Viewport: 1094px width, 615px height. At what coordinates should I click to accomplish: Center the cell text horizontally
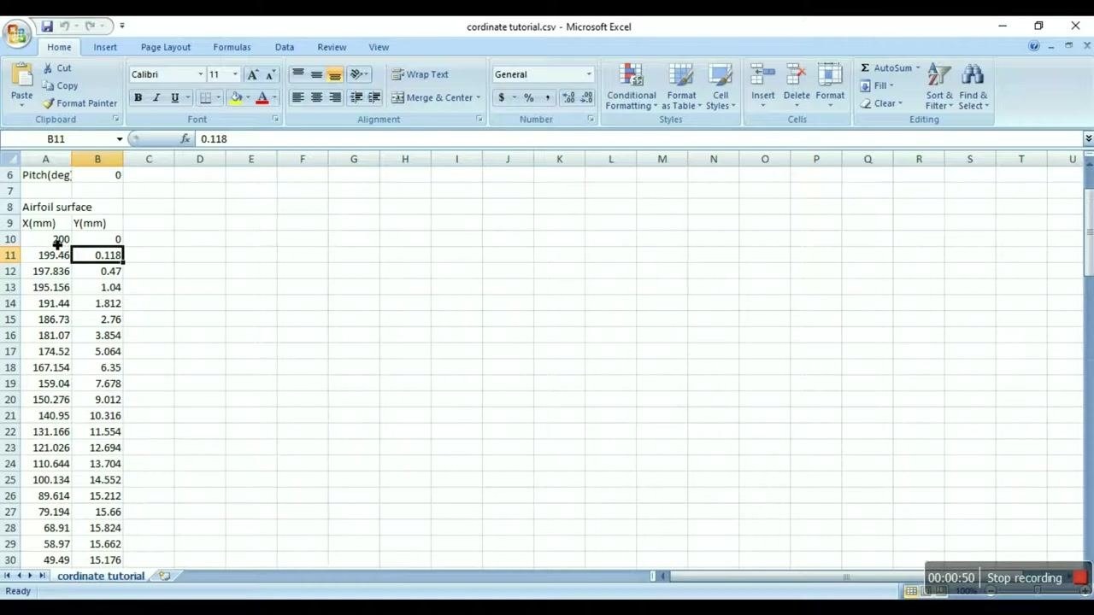point(316,97)
